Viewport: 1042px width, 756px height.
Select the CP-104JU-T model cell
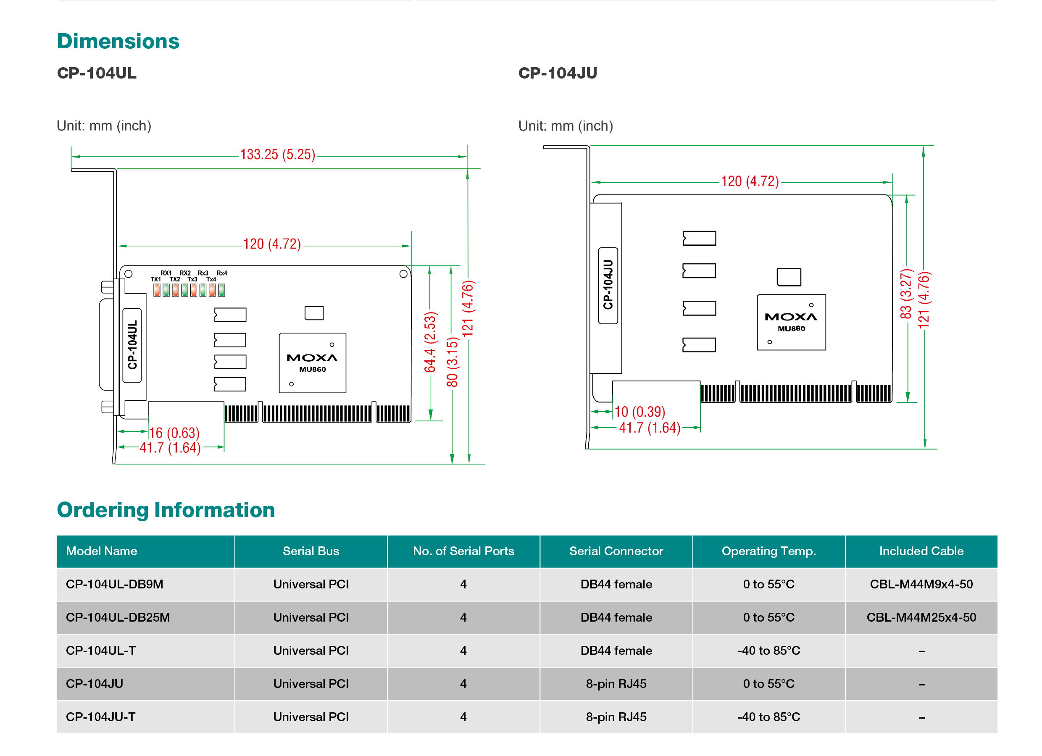click(x=146, y=717)
